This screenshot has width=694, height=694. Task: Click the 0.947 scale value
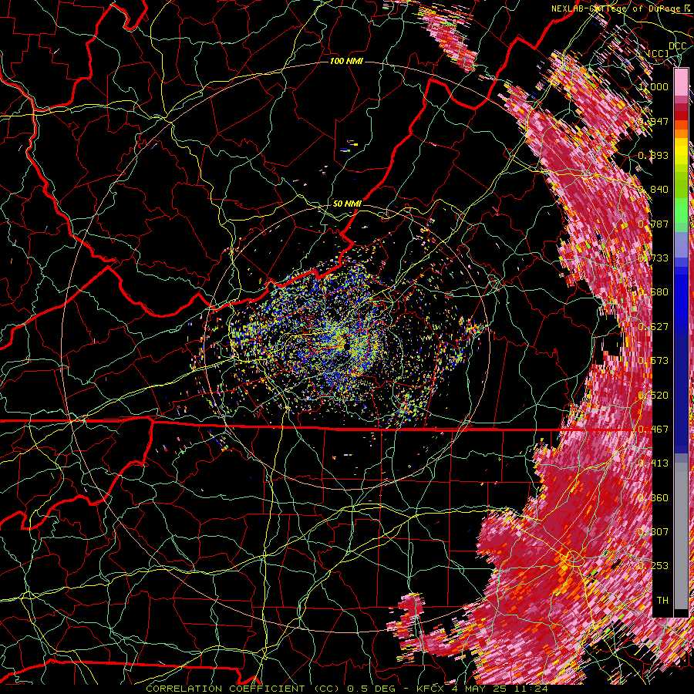click(x=653, y=121)
